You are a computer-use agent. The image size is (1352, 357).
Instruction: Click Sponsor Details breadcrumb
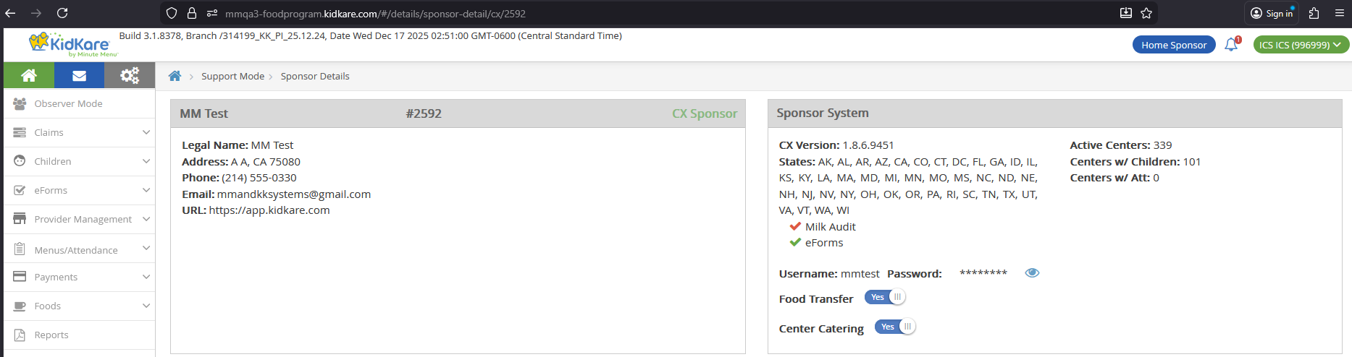point(315,76)
